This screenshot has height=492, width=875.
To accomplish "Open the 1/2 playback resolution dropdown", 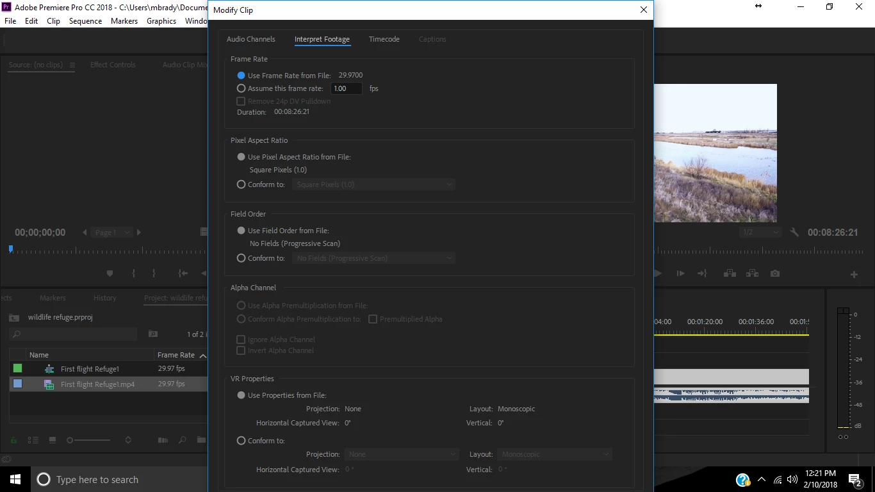I will 761,233.
